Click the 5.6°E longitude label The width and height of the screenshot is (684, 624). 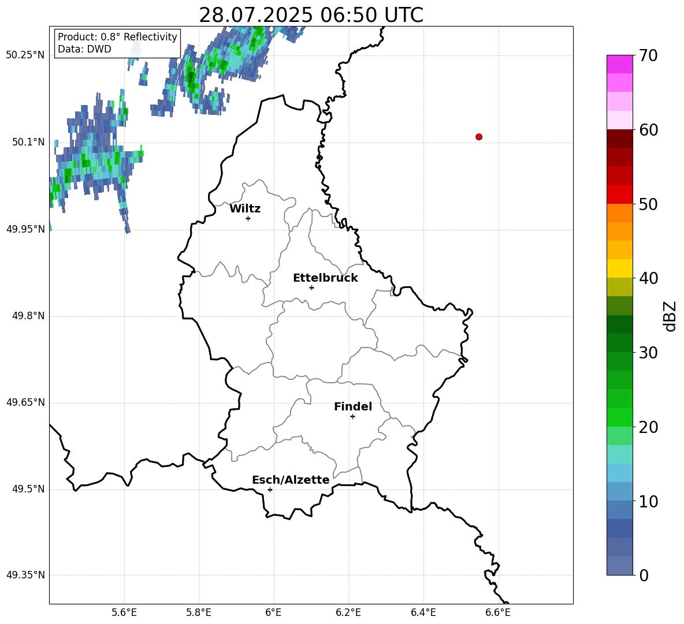pos(124,612)
